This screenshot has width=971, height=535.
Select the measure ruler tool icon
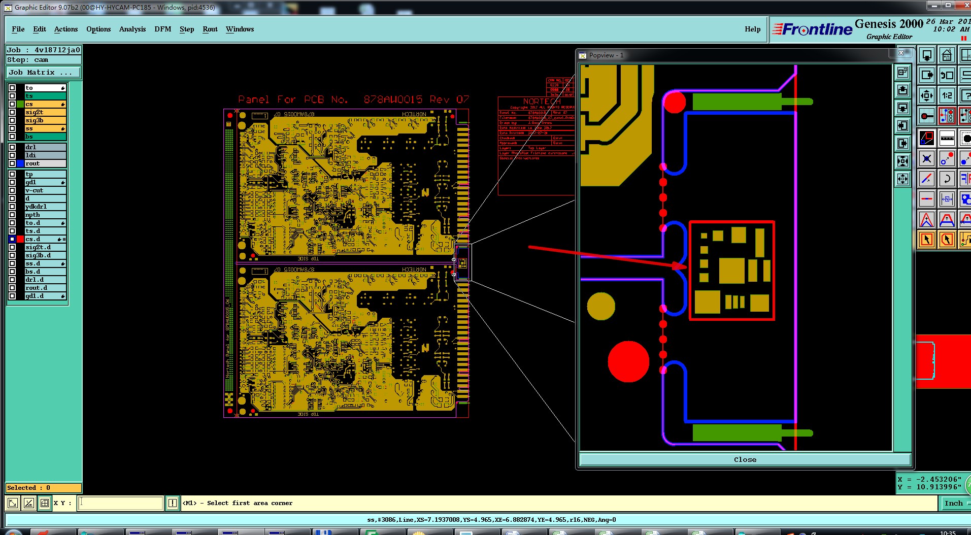[947, 138]
